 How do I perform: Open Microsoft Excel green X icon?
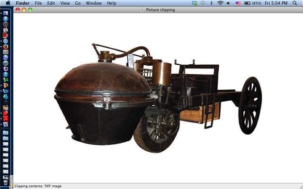click(x=6, y=80)
